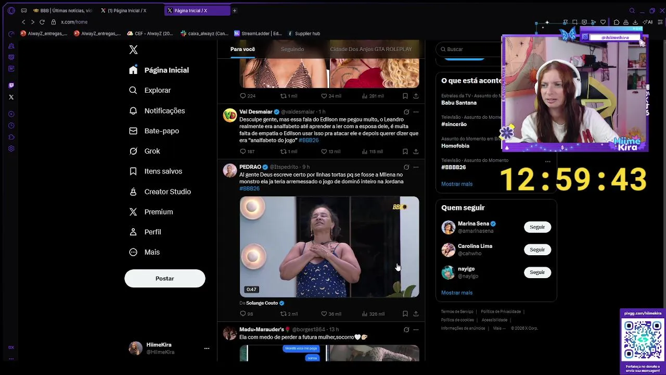Open Supplier hub bookmark
Screen dimensions: 666x375
point(304,33)
